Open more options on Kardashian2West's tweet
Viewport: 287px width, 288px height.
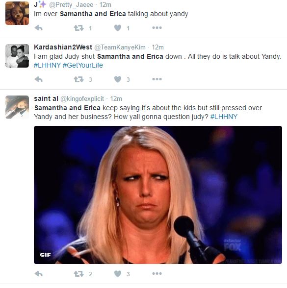(157, 79)
